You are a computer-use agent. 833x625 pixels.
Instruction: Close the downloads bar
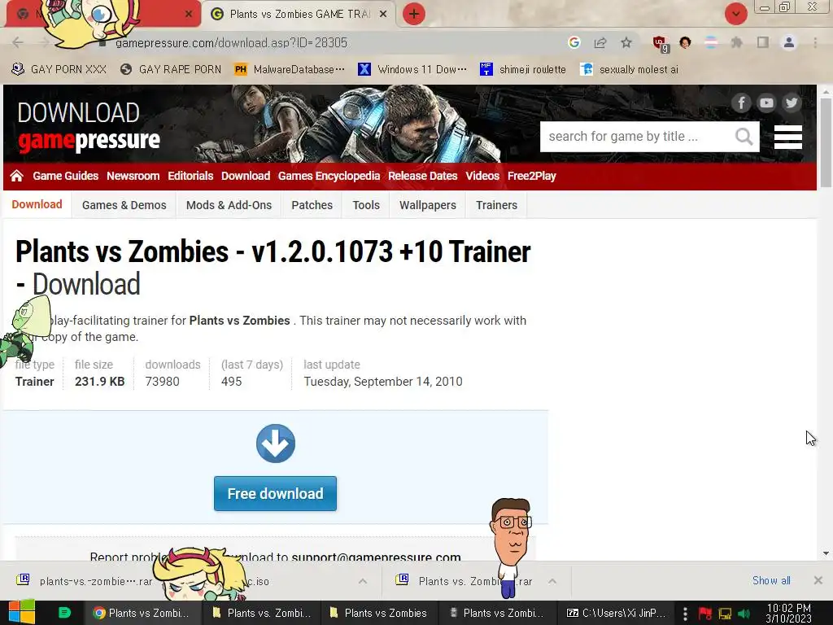tap(818, 580)
